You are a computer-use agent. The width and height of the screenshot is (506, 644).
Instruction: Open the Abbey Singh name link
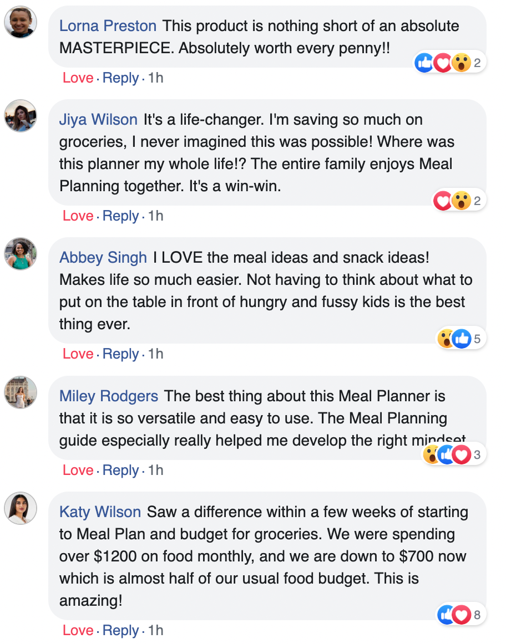click(103, 258)
